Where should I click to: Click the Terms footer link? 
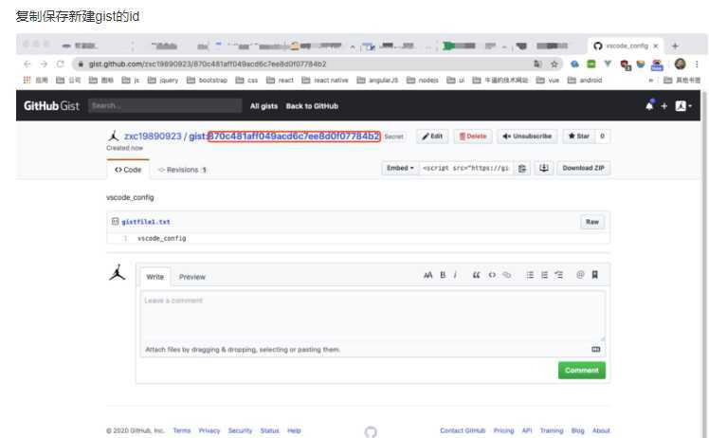(x=182, y=430)
